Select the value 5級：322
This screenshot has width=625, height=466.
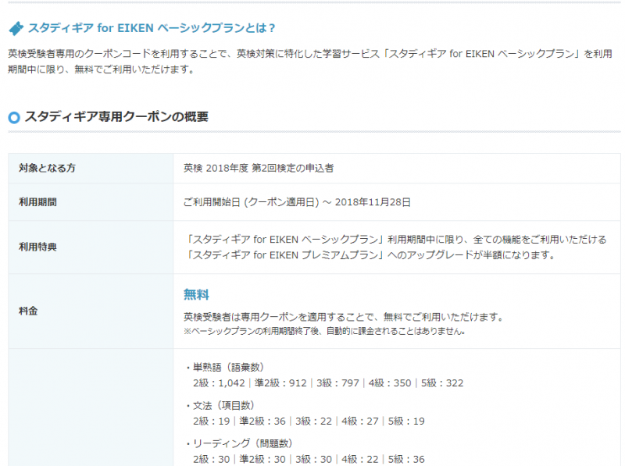tap(442, 383)
